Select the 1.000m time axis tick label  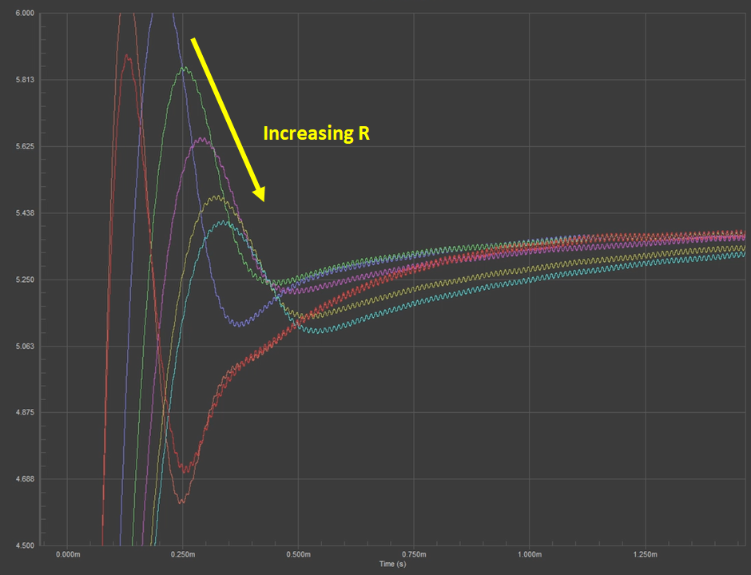[529, 554]
